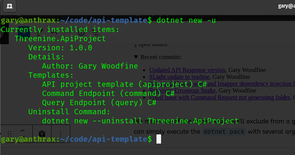Screen dimensions: 295x155
Task: Click the '~/code/api-template' path in the top prompt
Action: [104, 20]
